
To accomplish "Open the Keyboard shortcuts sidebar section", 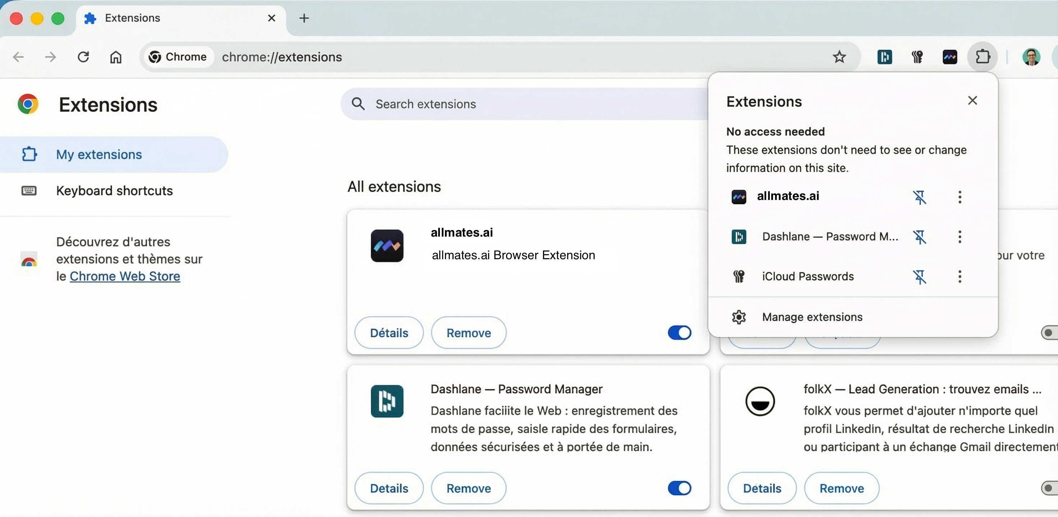I will click(114, 190).
